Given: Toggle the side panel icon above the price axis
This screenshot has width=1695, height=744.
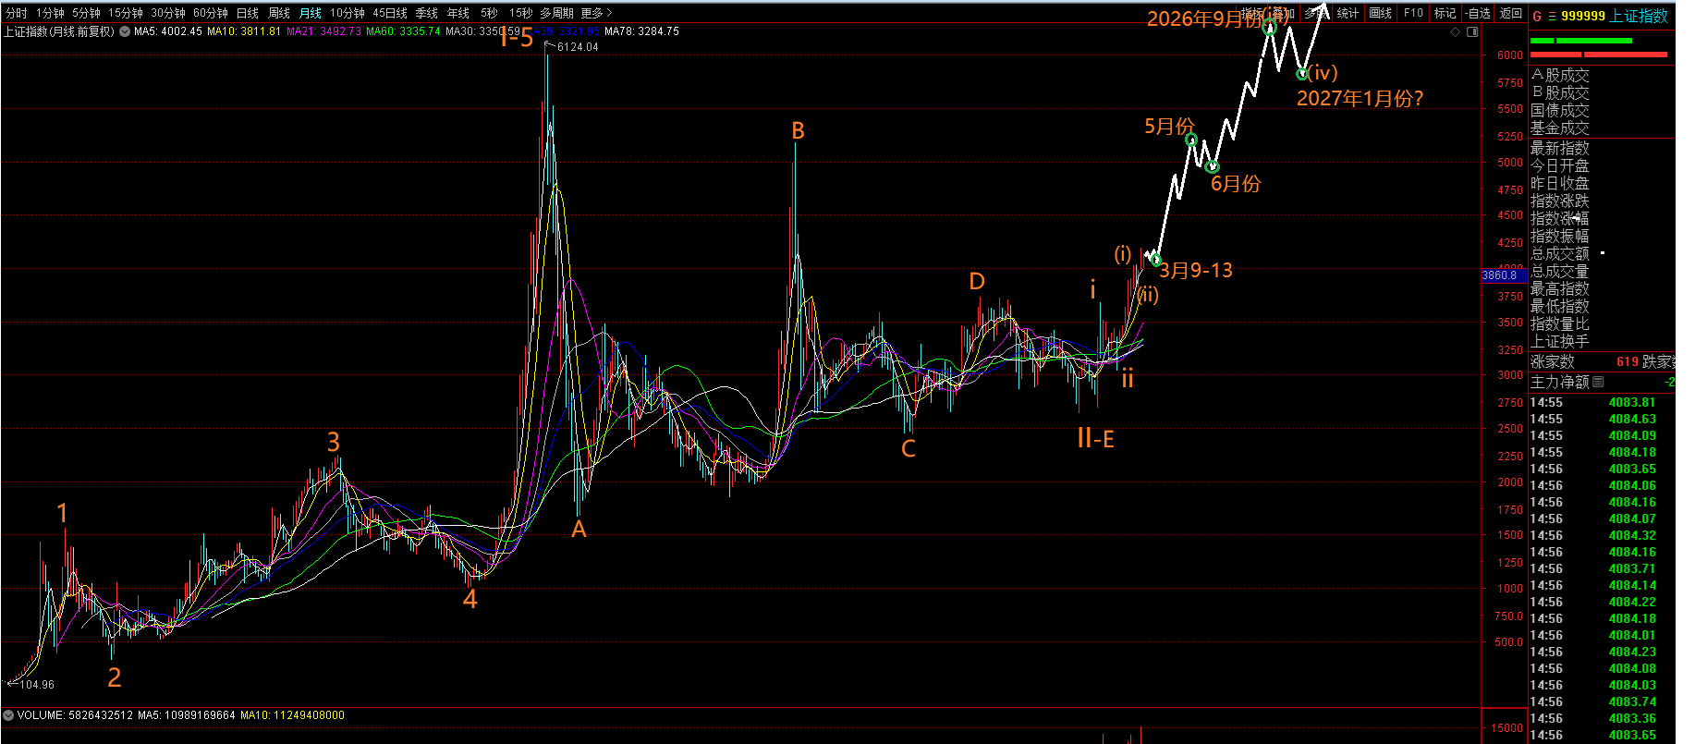Looking at the screenshot, I should [x=1472, y=31].
